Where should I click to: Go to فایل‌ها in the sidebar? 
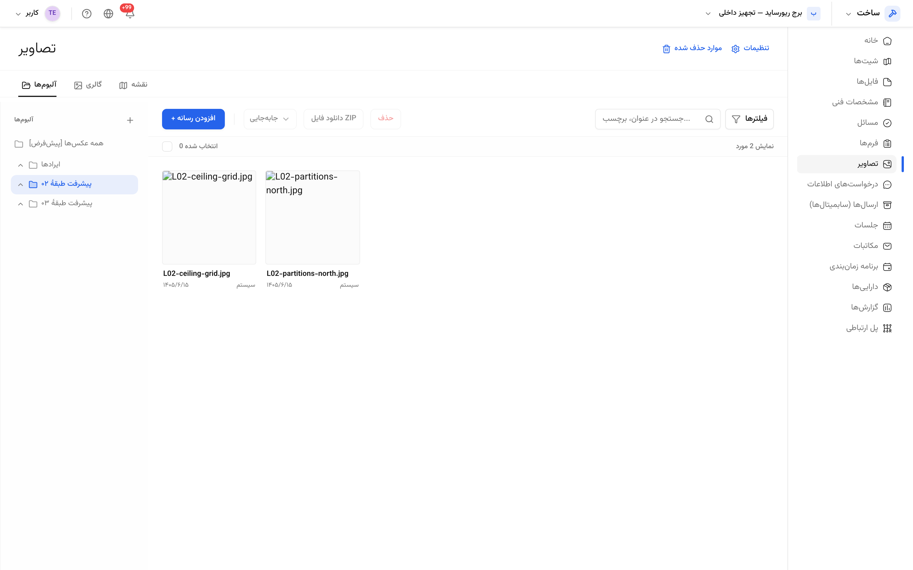pos(846,82)
